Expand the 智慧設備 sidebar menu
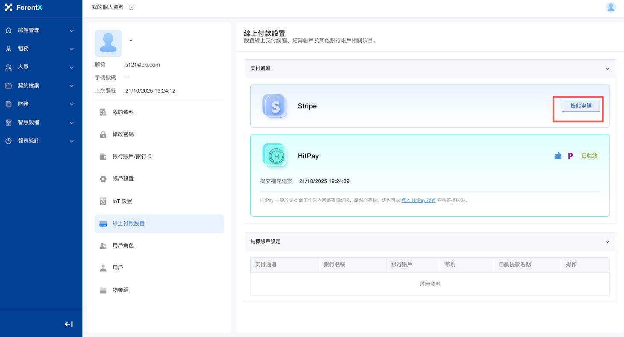Image resolution: width=624 pixels, height=337 pixels. click(41, 122)
